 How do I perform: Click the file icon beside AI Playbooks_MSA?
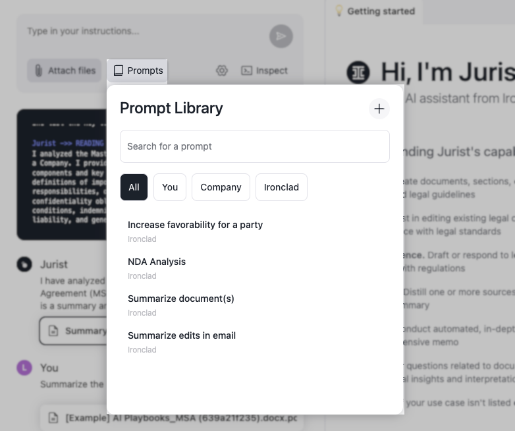click(x=53, y=418)
